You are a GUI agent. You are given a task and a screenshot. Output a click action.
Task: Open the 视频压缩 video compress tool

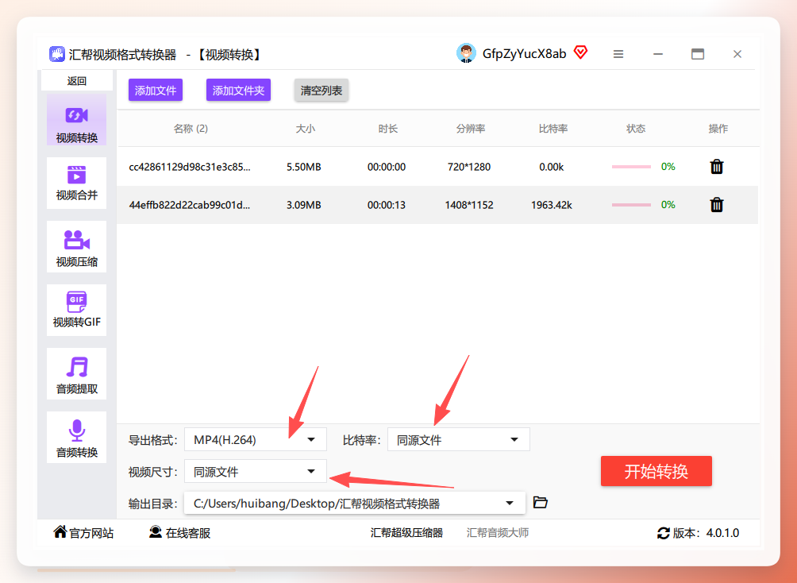[76, 247]
